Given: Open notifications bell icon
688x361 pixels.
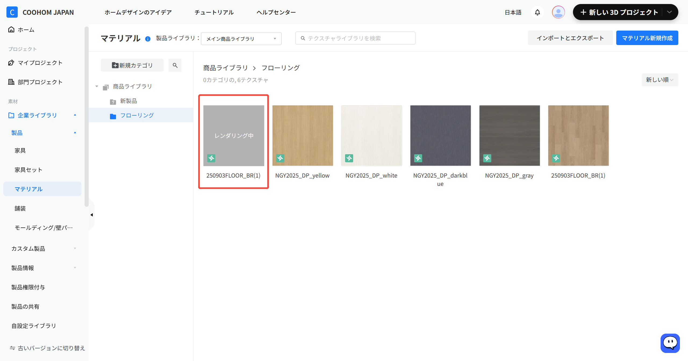Looking at the screenshot, I should tap(537, 12).
